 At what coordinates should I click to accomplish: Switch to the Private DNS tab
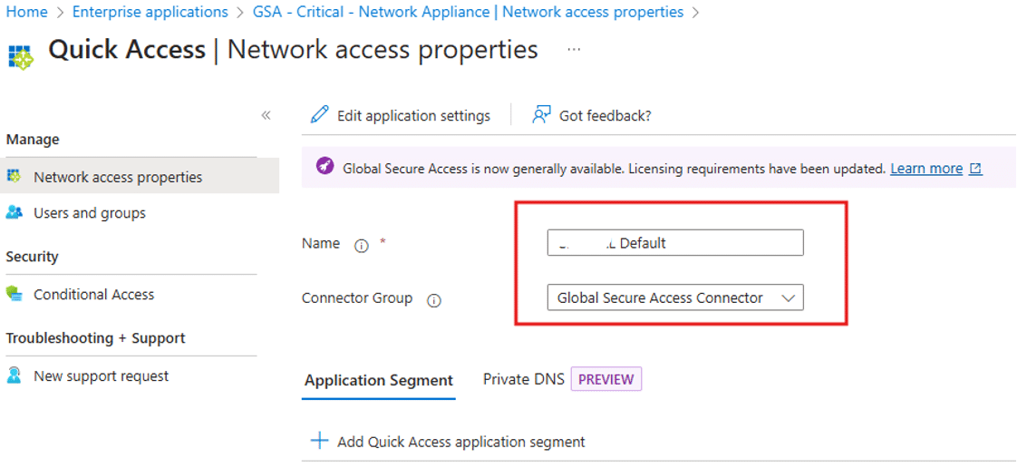(523, 379)
